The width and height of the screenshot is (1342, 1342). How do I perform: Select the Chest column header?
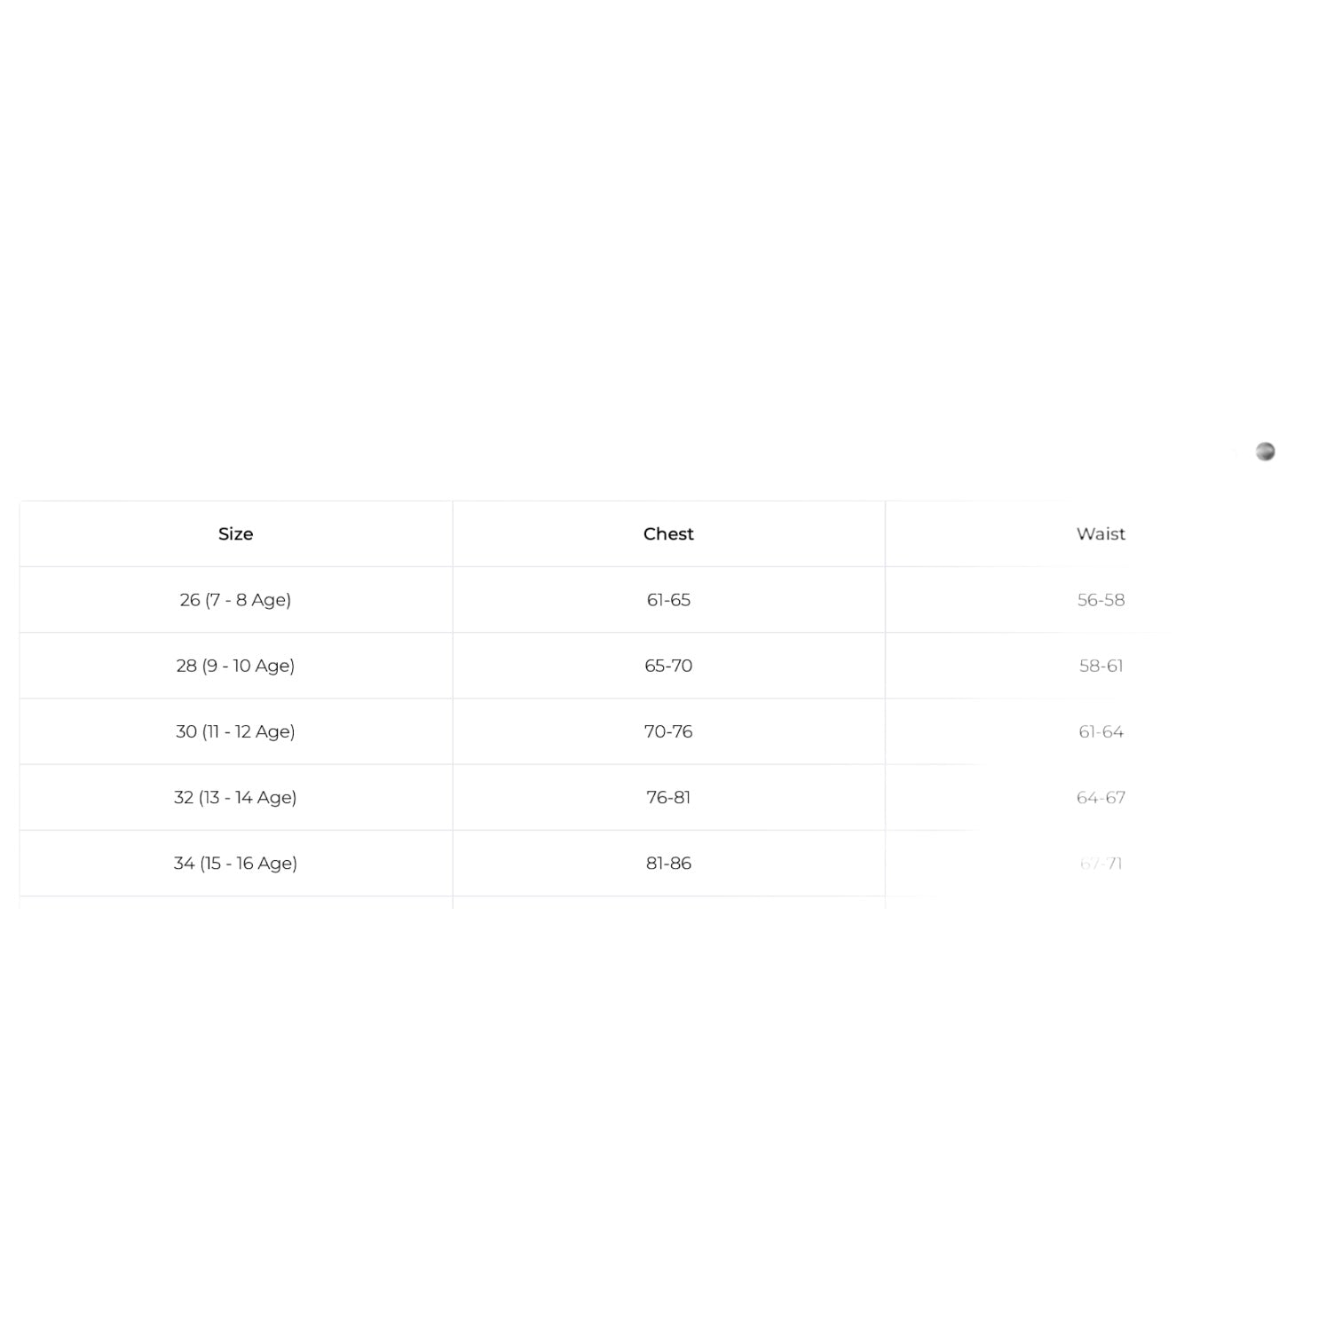pyautogui.click(x=668, y=533)
